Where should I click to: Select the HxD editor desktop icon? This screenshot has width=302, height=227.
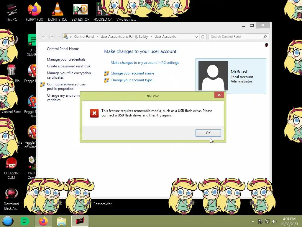[81, 12]
